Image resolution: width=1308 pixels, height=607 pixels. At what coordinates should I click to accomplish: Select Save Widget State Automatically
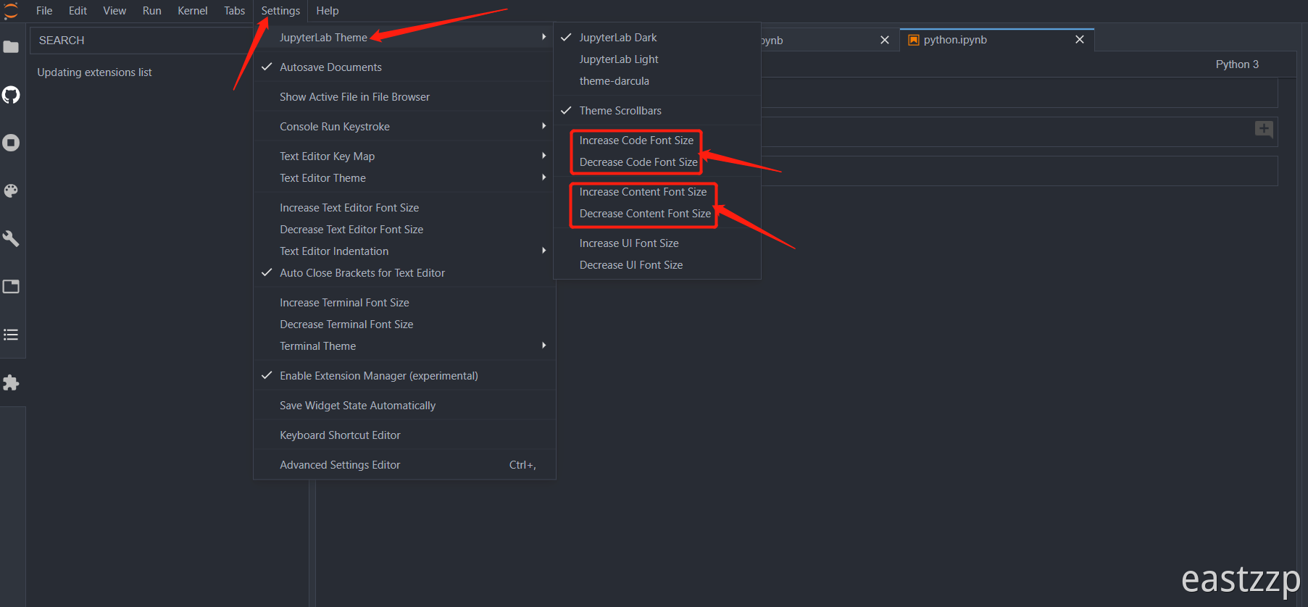coord(404,406)
